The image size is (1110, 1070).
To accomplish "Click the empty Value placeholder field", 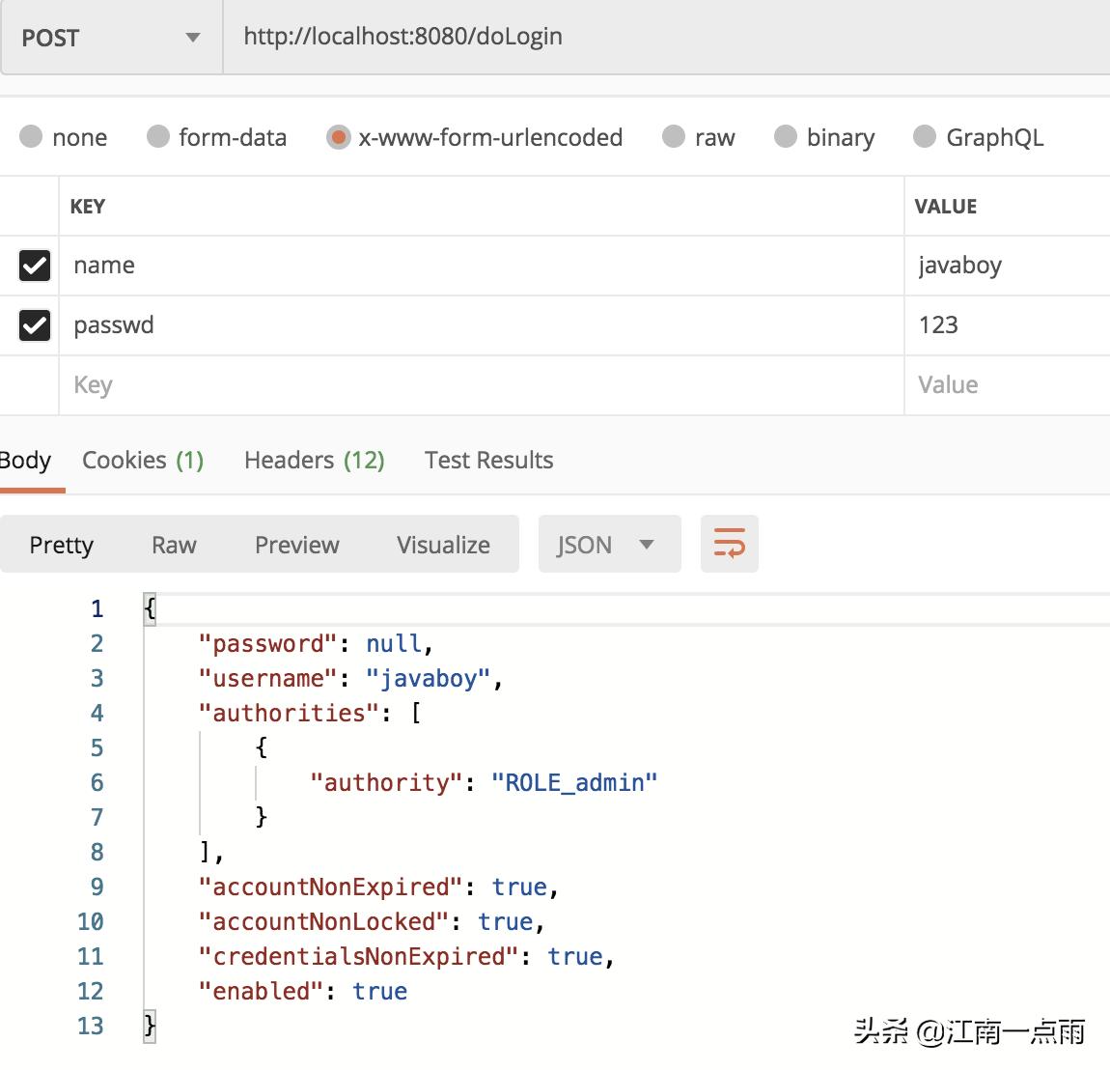I will click(1007, 385).
